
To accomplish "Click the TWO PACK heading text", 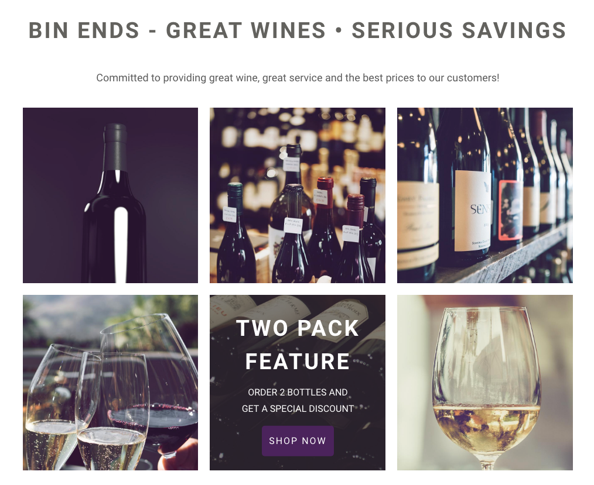I will click(x=298, y=328).
